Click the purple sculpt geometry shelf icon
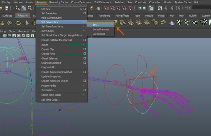211x136 pixels. (171, 22)
